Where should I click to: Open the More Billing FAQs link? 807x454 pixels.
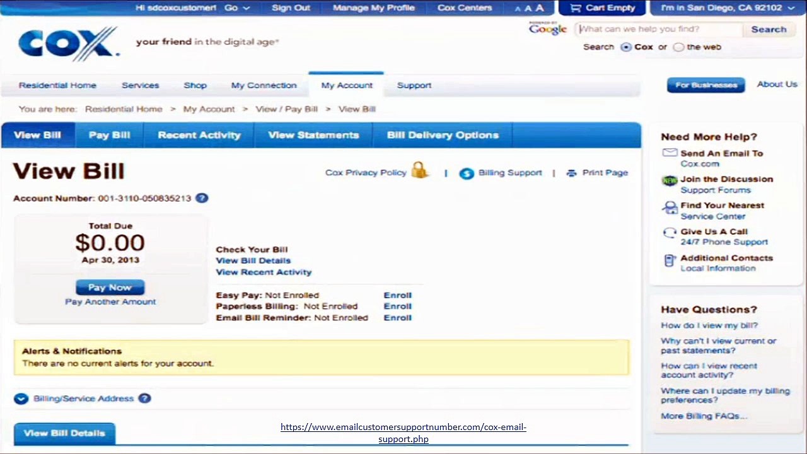point(704,416)
